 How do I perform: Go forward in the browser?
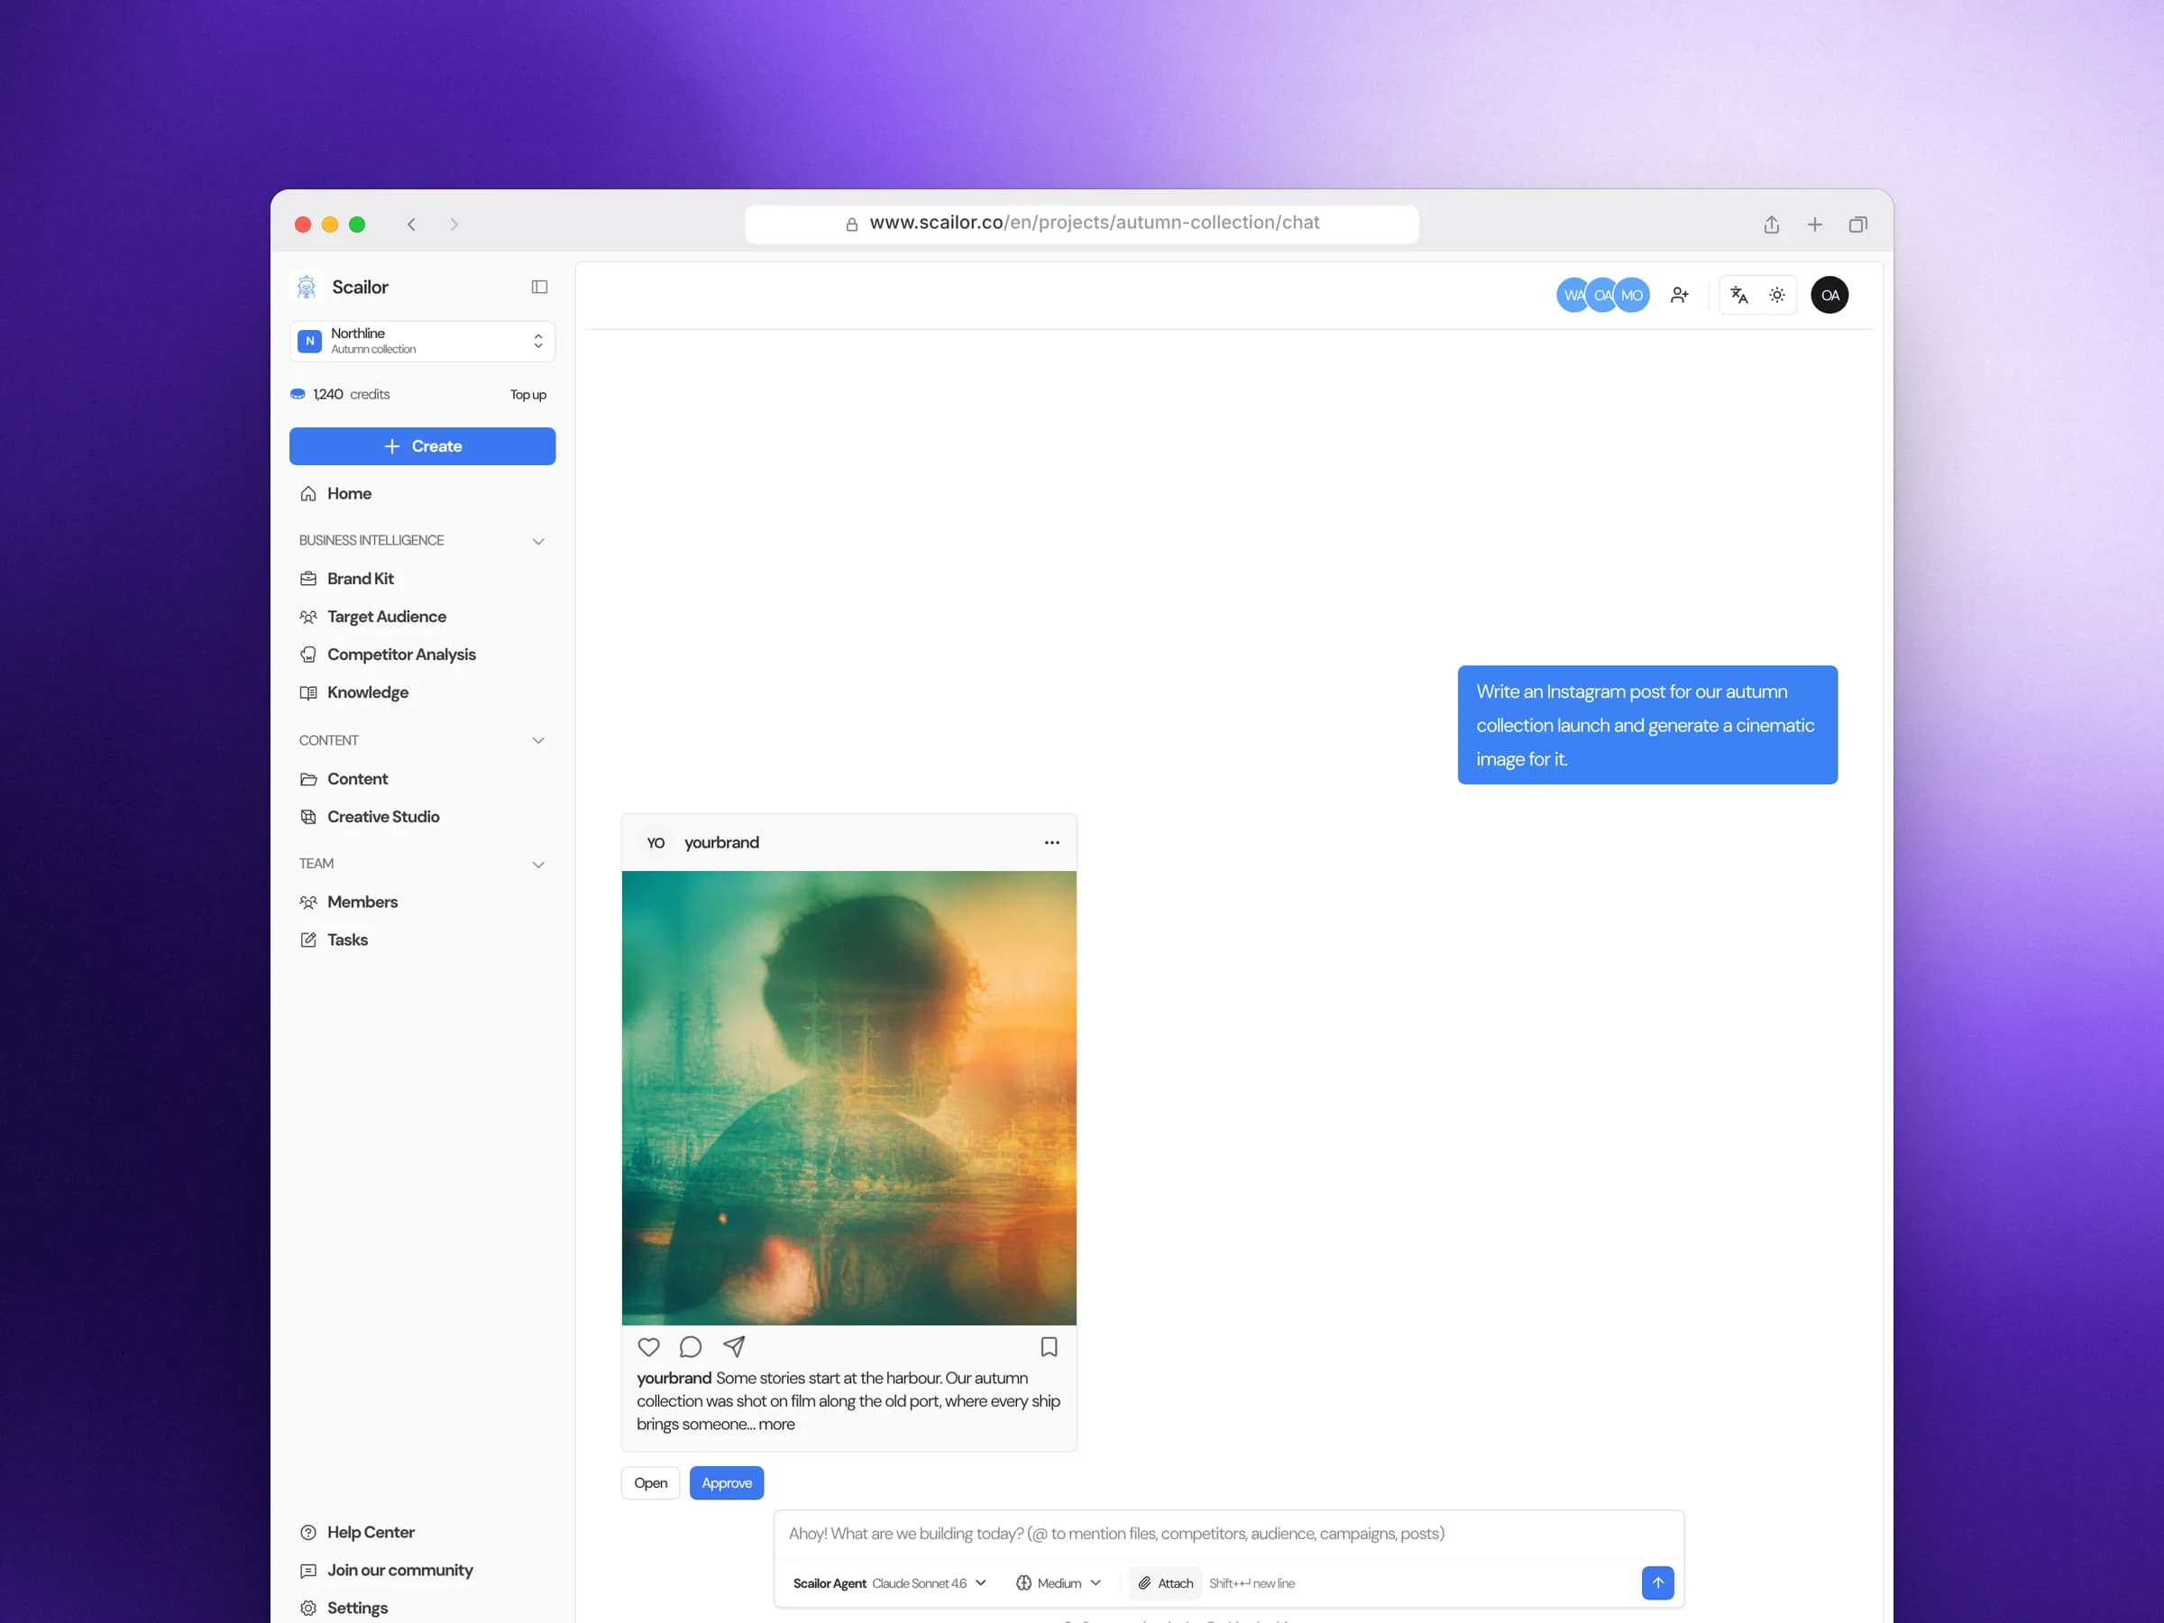click(x=454, y=224)
